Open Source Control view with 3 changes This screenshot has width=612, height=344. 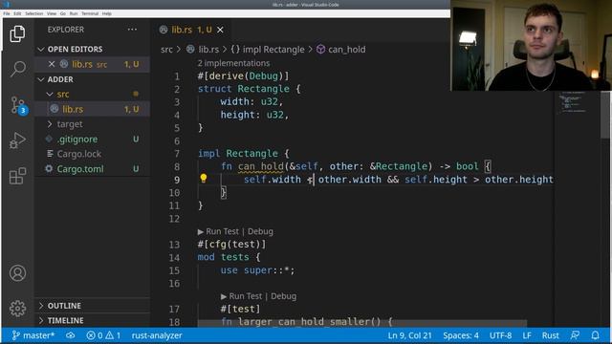point(18,105)
